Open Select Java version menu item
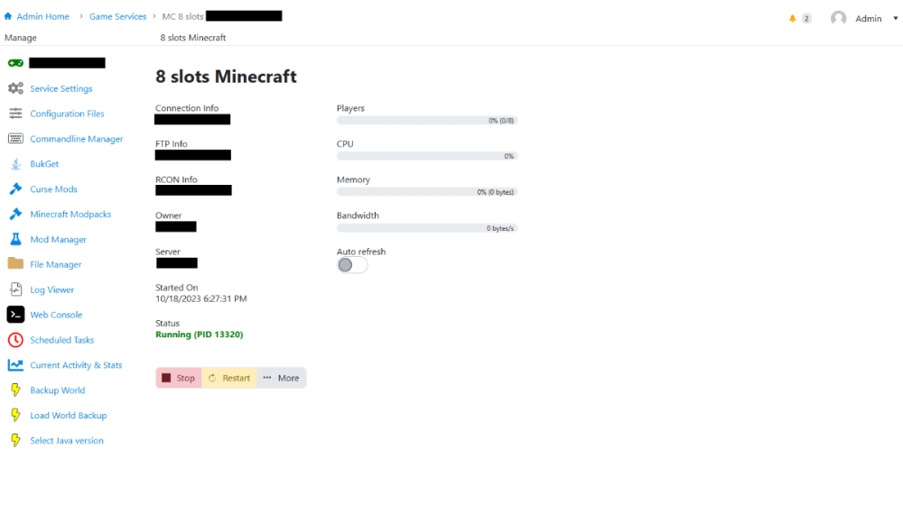Screen dimensions: 903x523 (67, 441)
